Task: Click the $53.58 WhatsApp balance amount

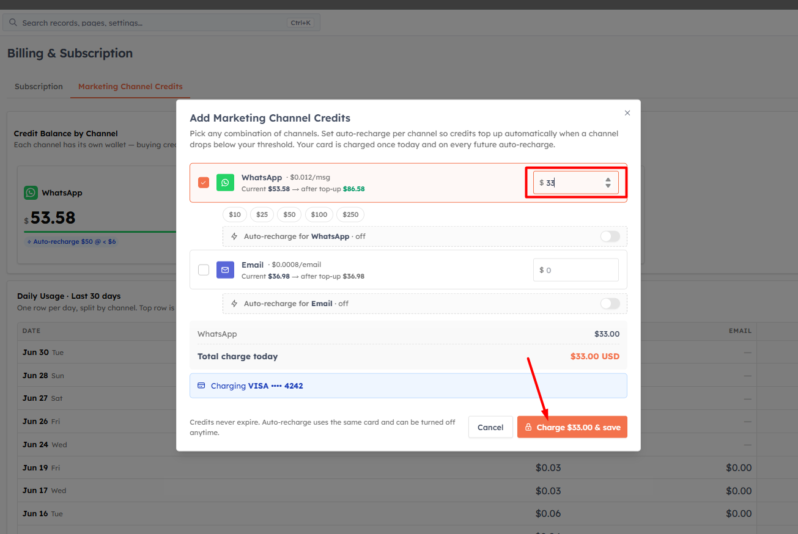Action: click(x=50, y=218)
